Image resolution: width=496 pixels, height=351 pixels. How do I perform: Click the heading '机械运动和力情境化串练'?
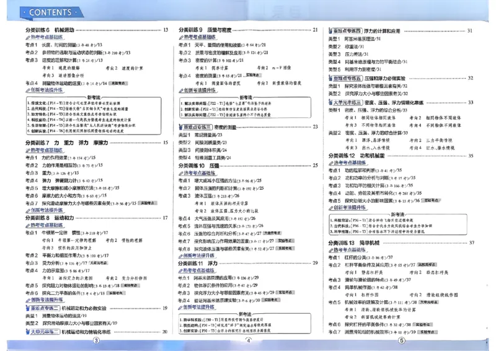point(86,332)
